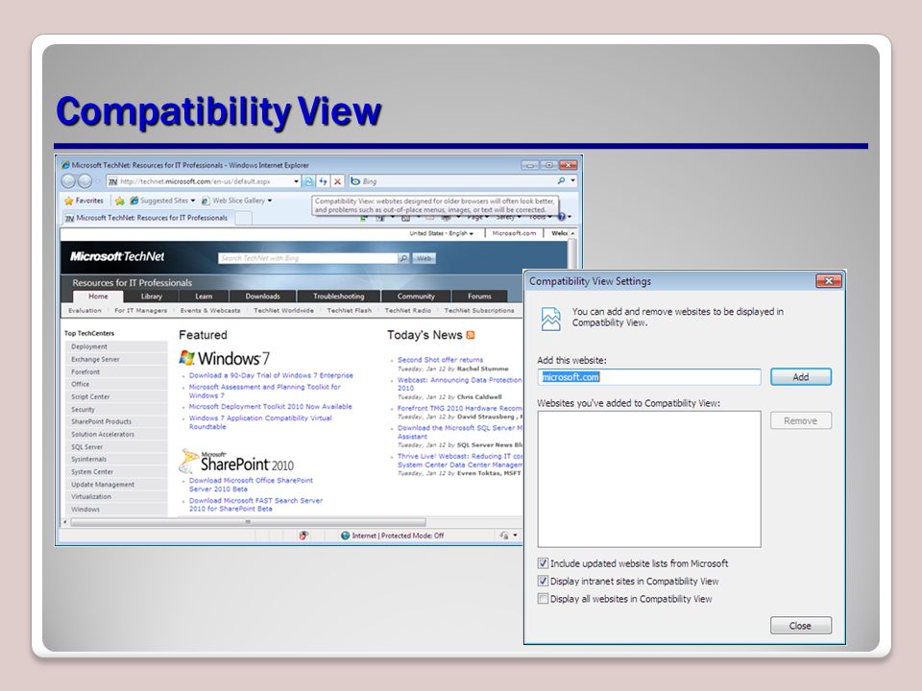This screenshot has height=691, width=922.
Task: Click the Add button in Compatibility View Settings
Action: click(x=801, y=377)
